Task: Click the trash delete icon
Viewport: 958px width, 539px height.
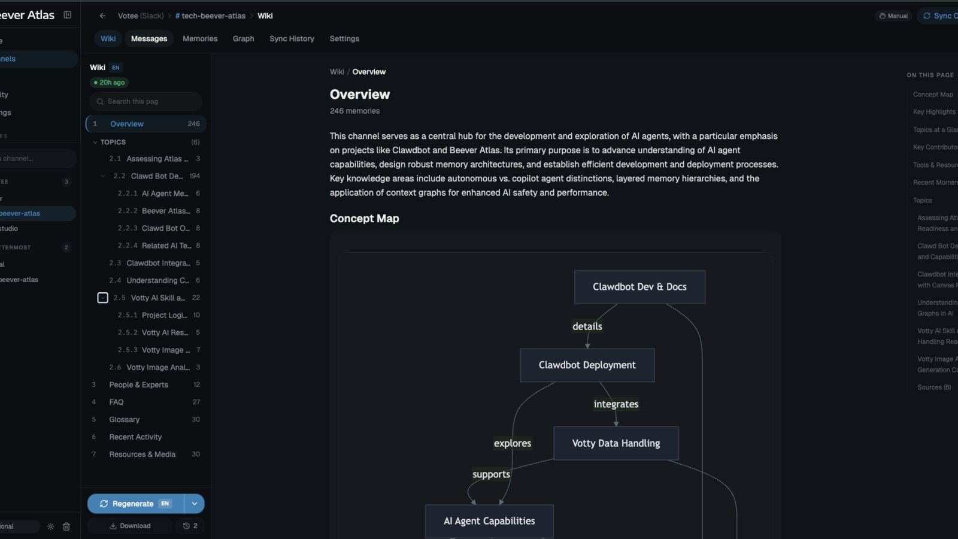Action: pyautogui.click(x=66, y=526)
